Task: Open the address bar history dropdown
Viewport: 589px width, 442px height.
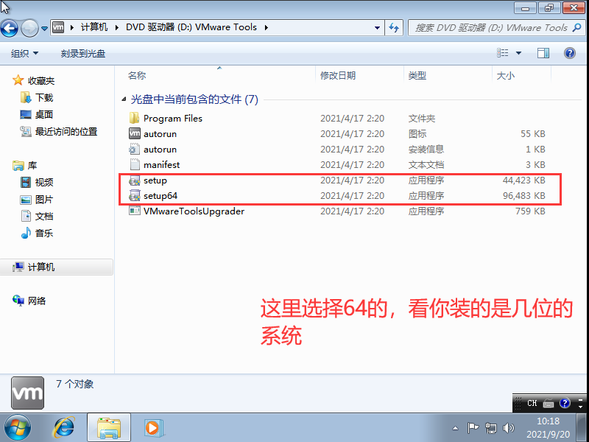Action: [377, 28]
